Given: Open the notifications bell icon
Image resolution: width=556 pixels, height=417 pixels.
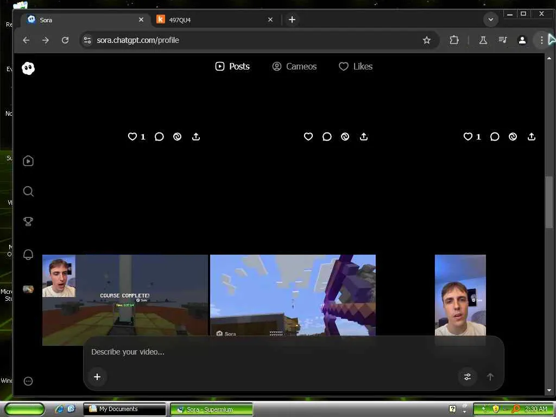Looking at the screenshot, I should (x=28, y=254).
